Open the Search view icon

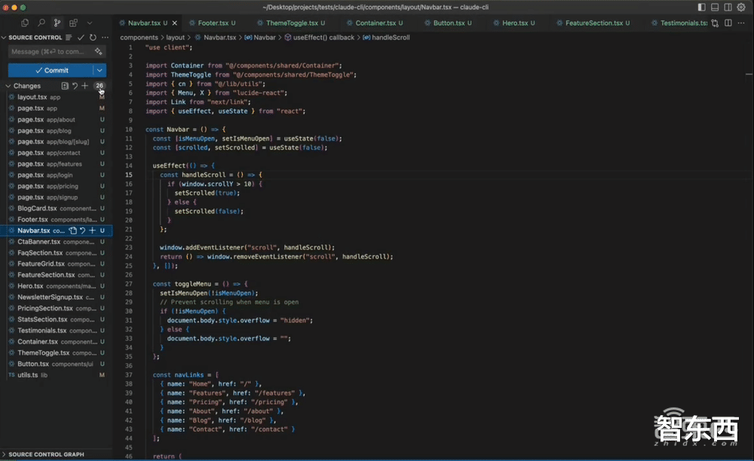(x=41, y=23)
